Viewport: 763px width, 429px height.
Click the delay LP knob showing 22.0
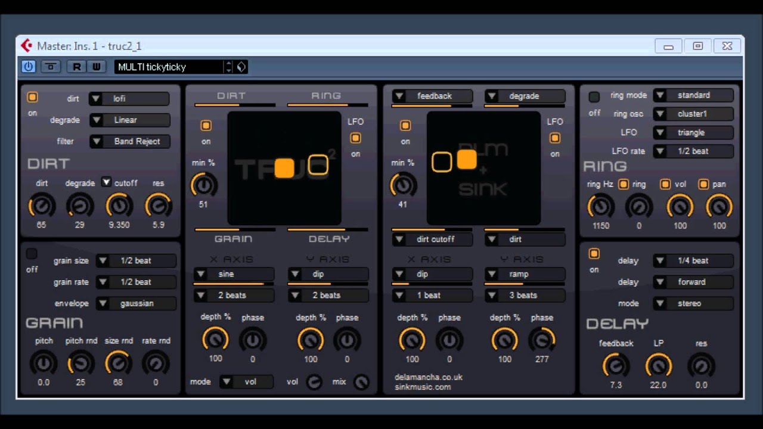[658, 365]
